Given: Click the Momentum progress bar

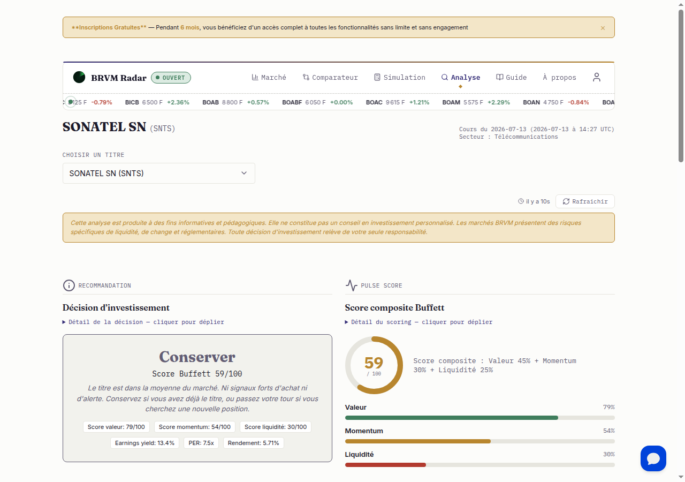Looking at the screenshot, I should point(480,441).
